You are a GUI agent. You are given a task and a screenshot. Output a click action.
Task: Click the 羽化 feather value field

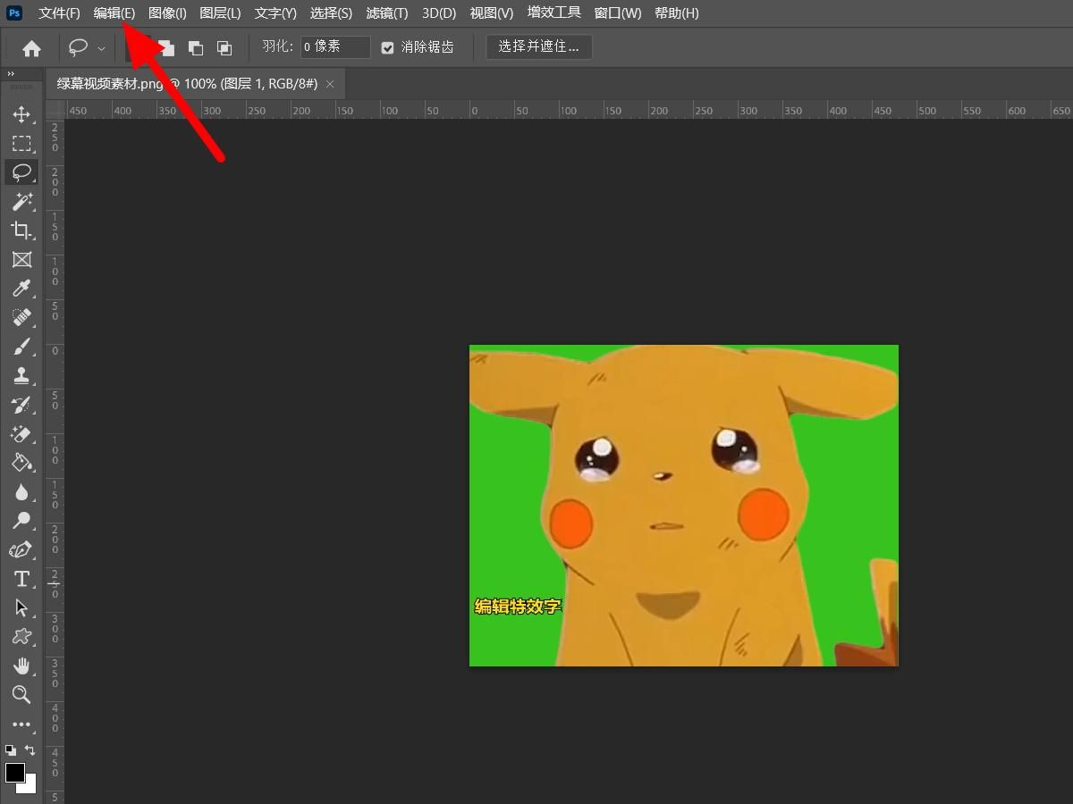point(334,47)
